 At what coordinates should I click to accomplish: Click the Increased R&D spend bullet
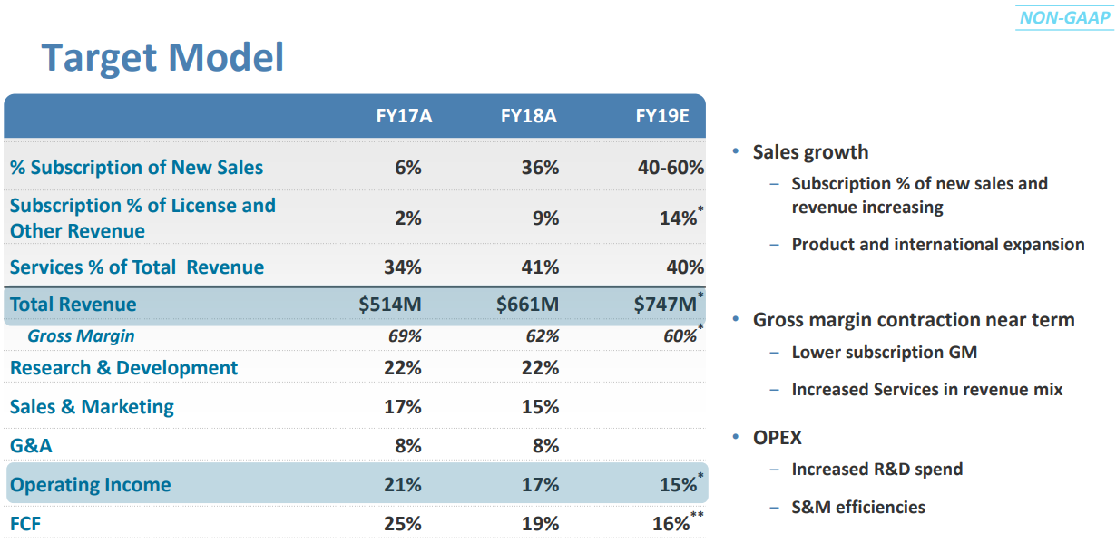876,470
